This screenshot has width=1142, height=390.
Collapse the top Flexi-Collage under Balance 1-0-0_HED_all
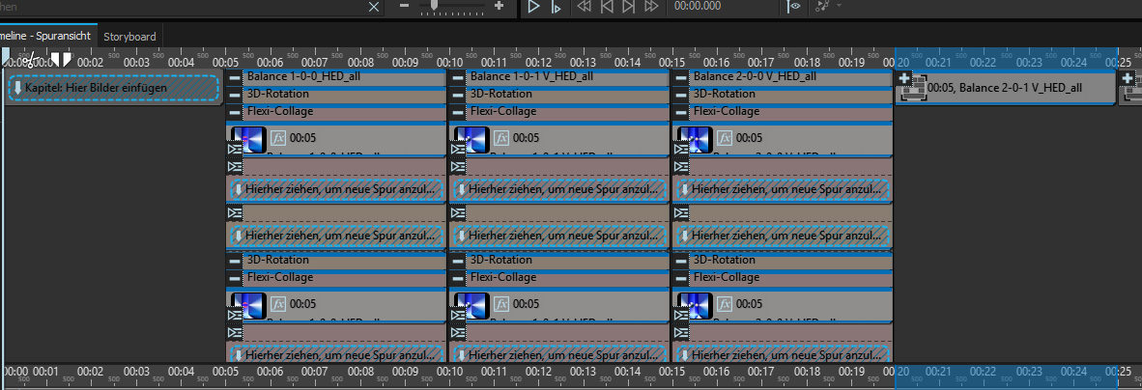234,113
